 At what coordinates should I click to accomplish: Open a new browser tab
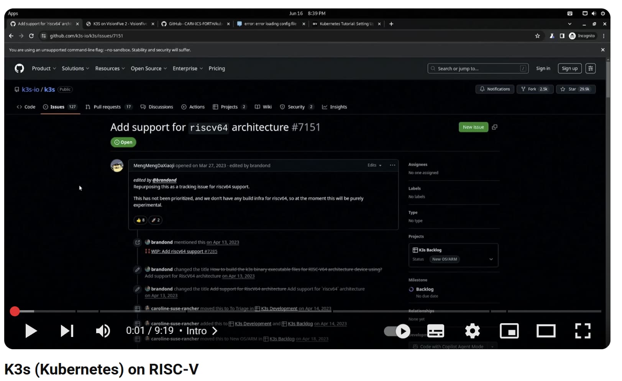[x=391, y=24]
